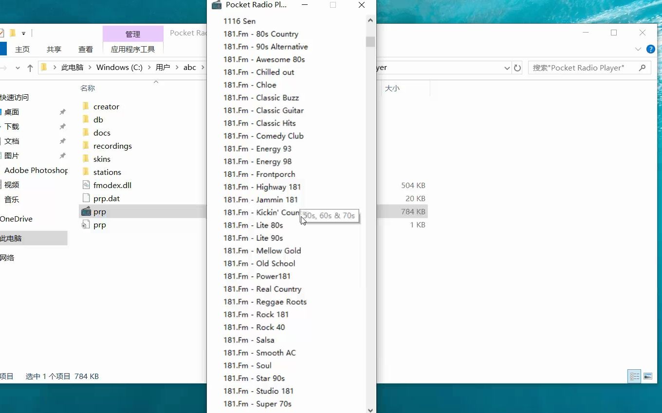Viewport: 662px width, 413px height.
Task: Select 文档 in navigation pane
Action: (x=12, y=141)
